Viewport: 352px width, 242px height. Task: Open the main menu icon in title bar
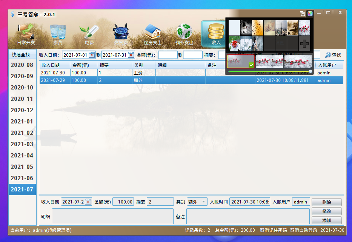click(x=302, y=14)
